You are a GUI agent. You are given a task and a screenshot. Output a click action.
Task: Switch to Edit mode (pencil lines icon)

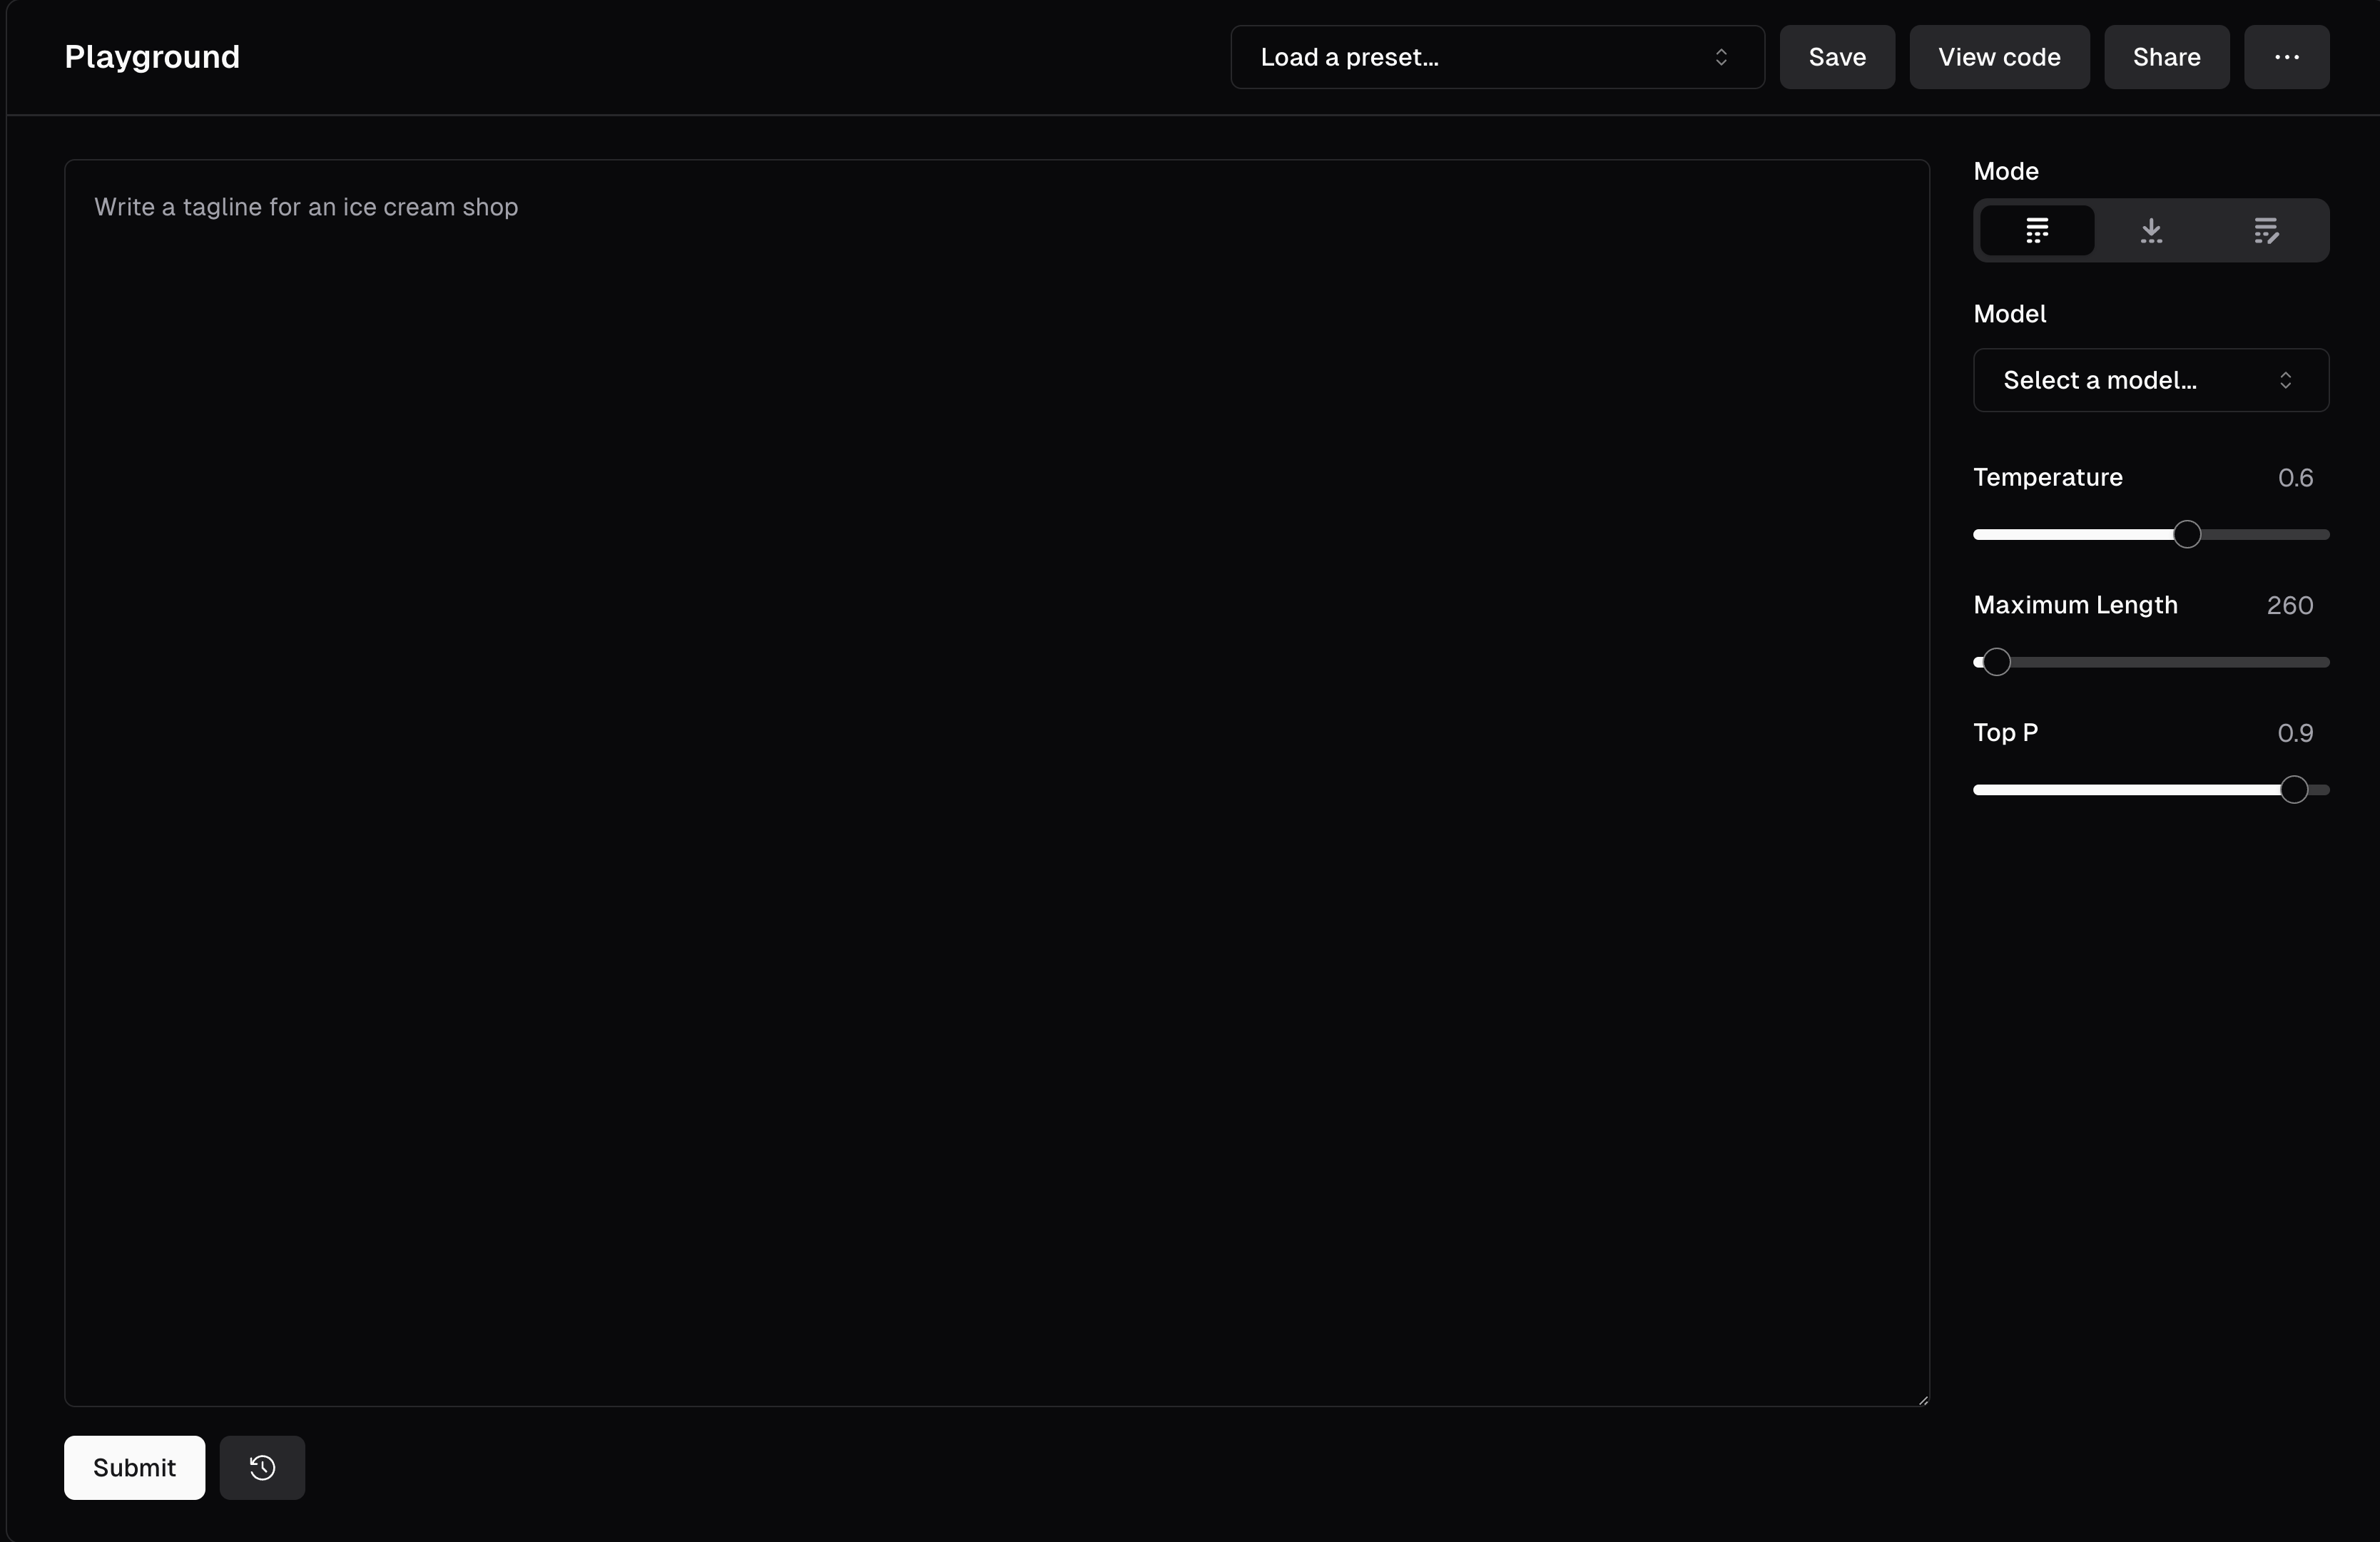2266,231
